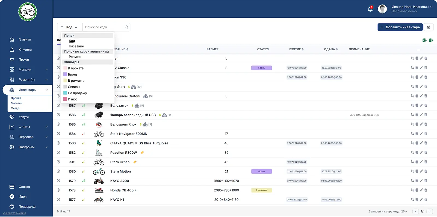Open the notifications bell

pos(370,9)
